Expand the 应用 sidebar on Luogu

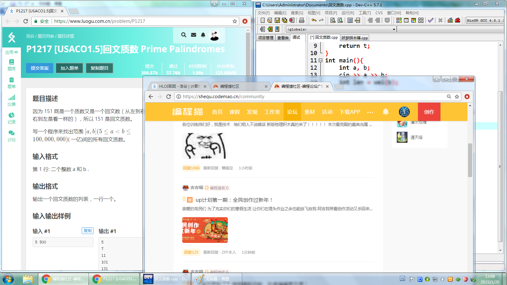click(x=12, y=52)
